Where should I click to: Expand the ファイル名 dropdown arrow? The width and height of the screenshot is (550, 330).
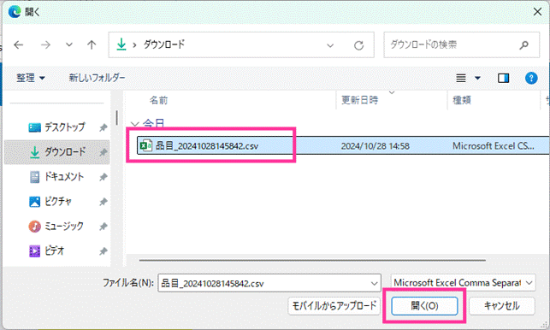tap(375, 283)
